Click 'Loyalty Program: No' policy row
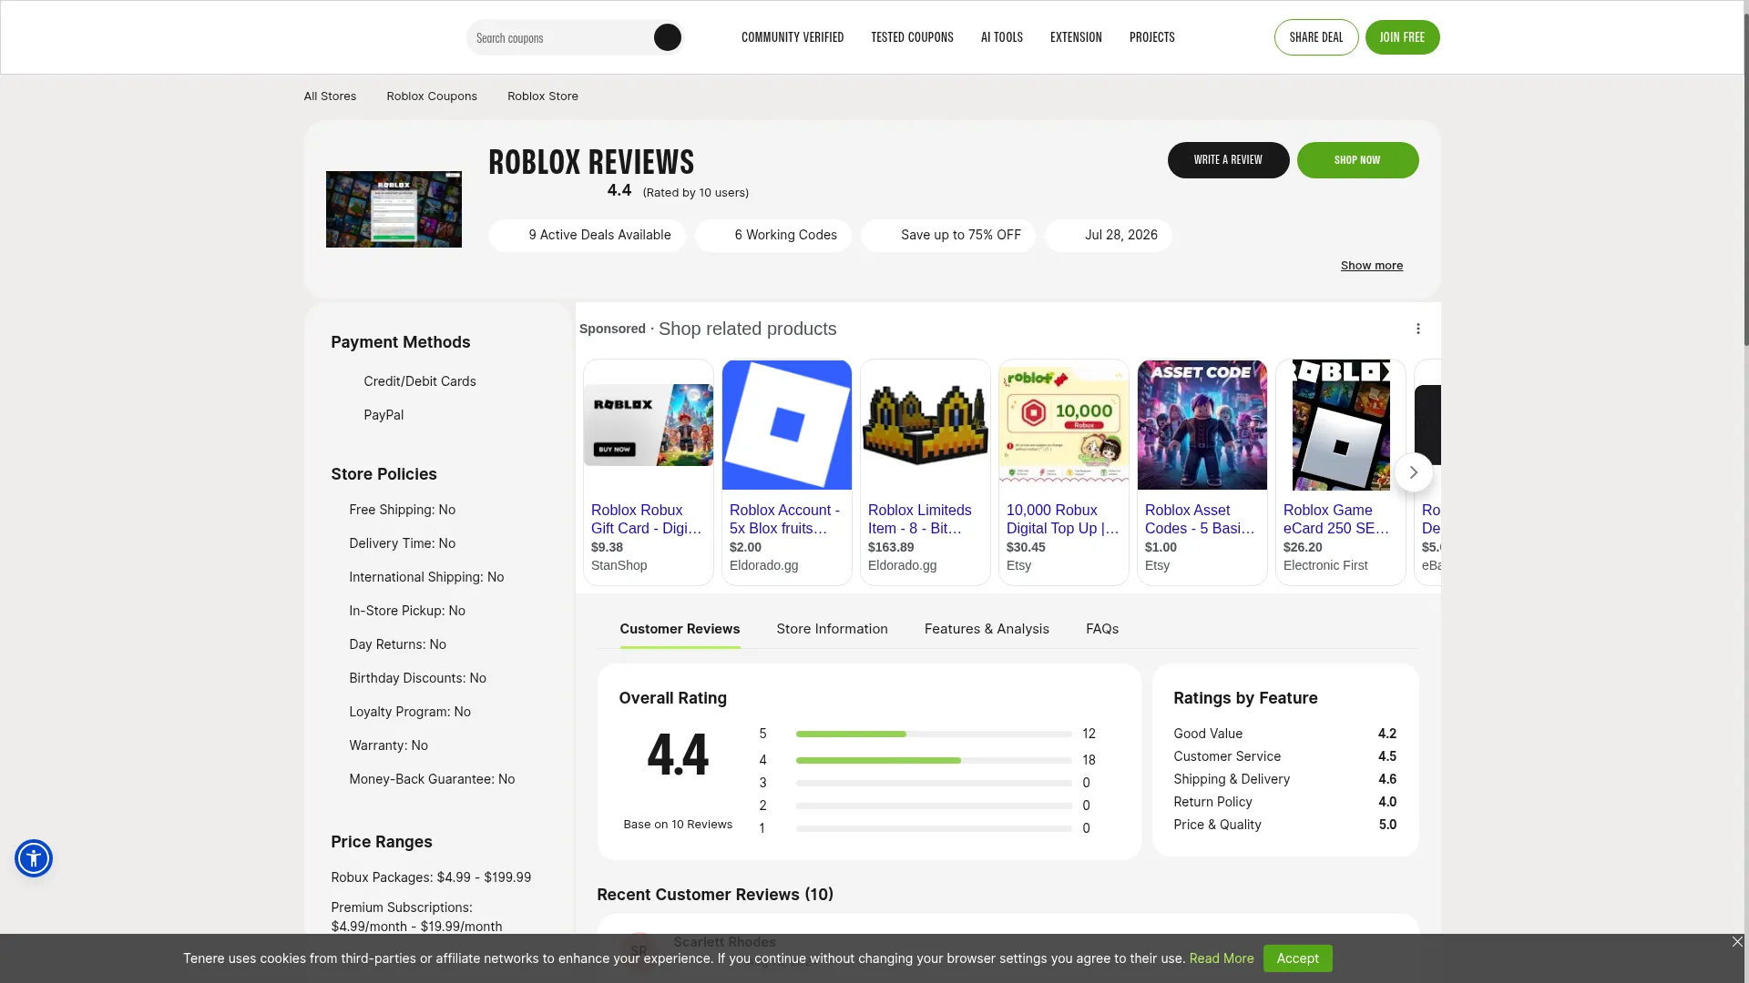The image size is (1749, 983). click(410, 712)
